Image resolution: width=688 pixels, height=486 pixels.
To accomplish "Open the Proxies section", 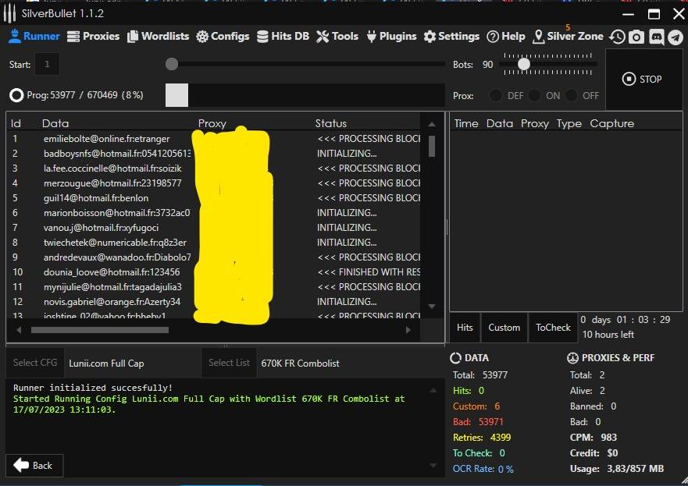I will (x=94, y=36).
